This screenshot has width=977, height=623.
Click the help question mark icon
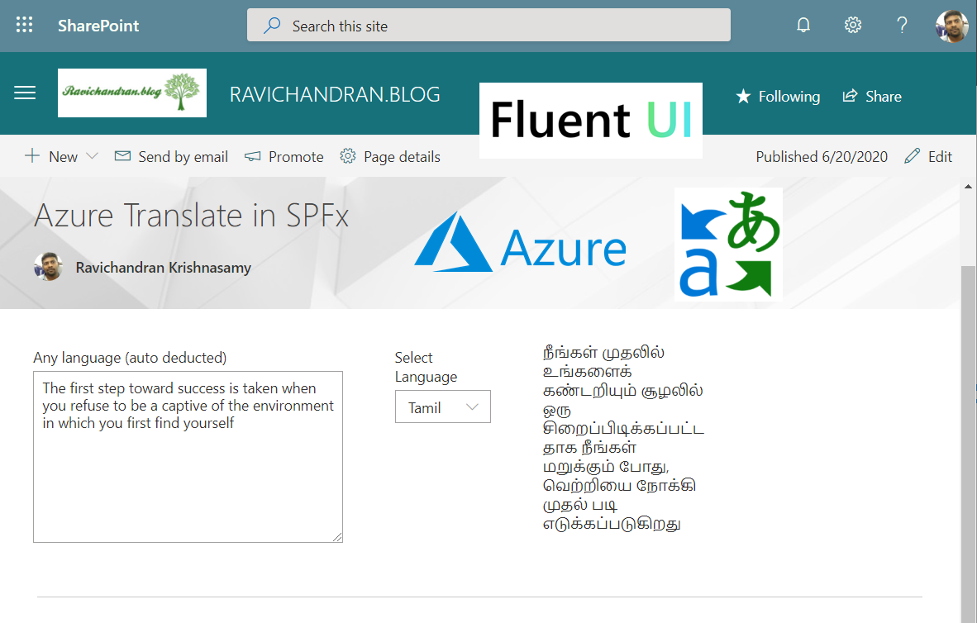click(x=903, y=26)
